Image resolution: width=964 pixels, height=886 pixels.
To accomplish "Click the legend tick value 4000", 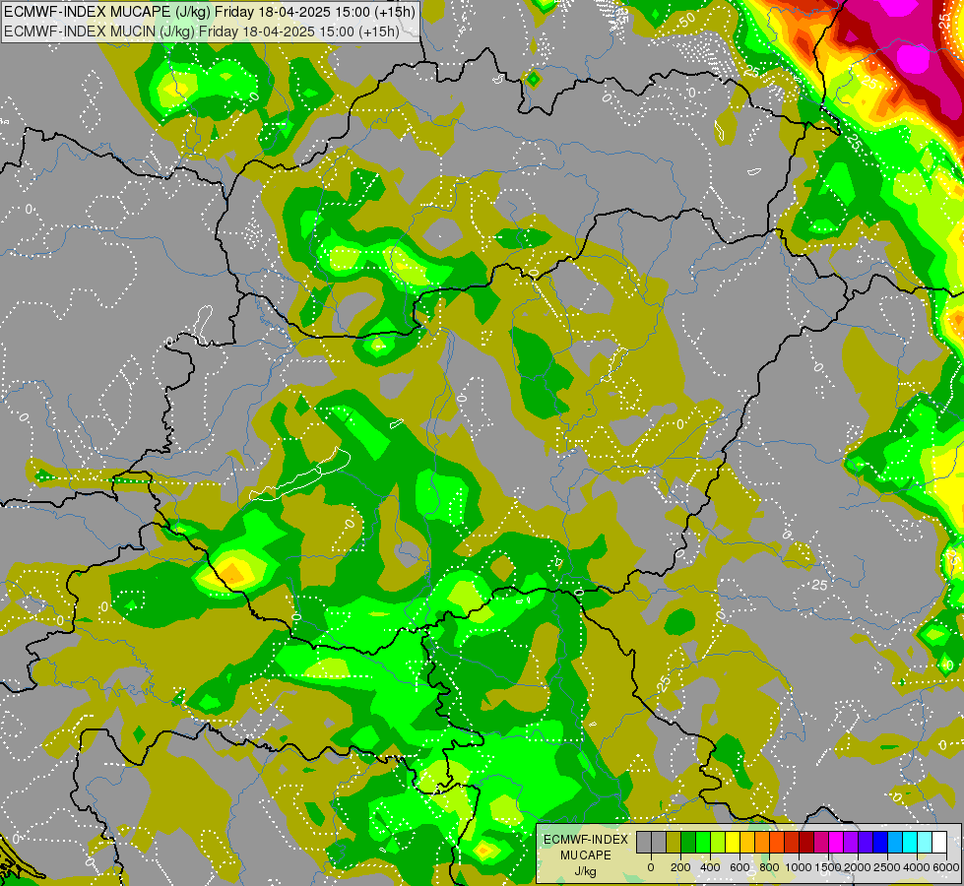I will pyautogui.click(x=916, y=867).
